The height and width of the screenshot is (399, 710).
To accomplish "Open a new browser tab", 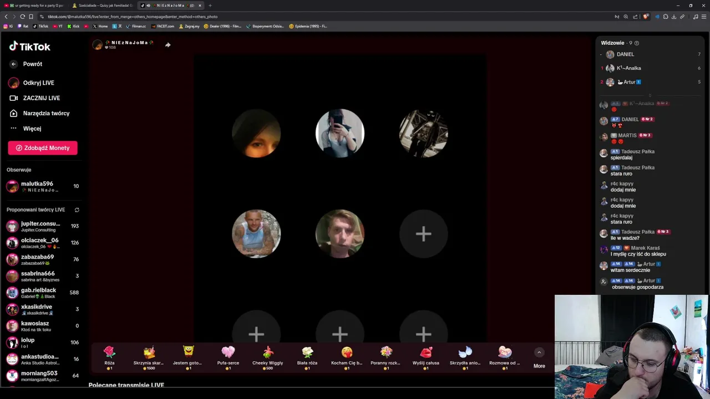I will (210, 6).
